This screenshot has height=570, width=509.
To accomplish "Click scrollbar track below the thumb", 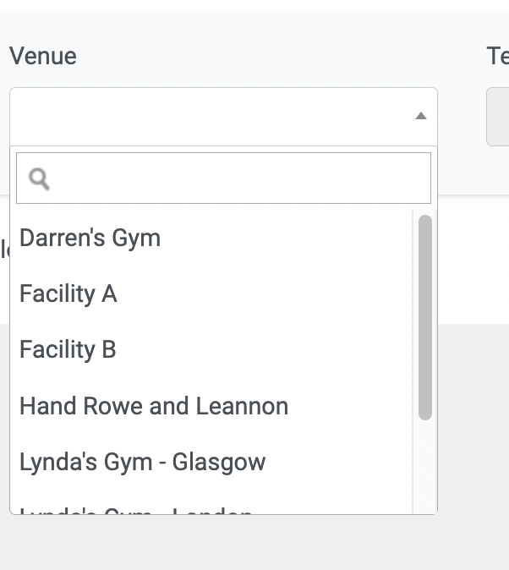I will coord(424,465).
